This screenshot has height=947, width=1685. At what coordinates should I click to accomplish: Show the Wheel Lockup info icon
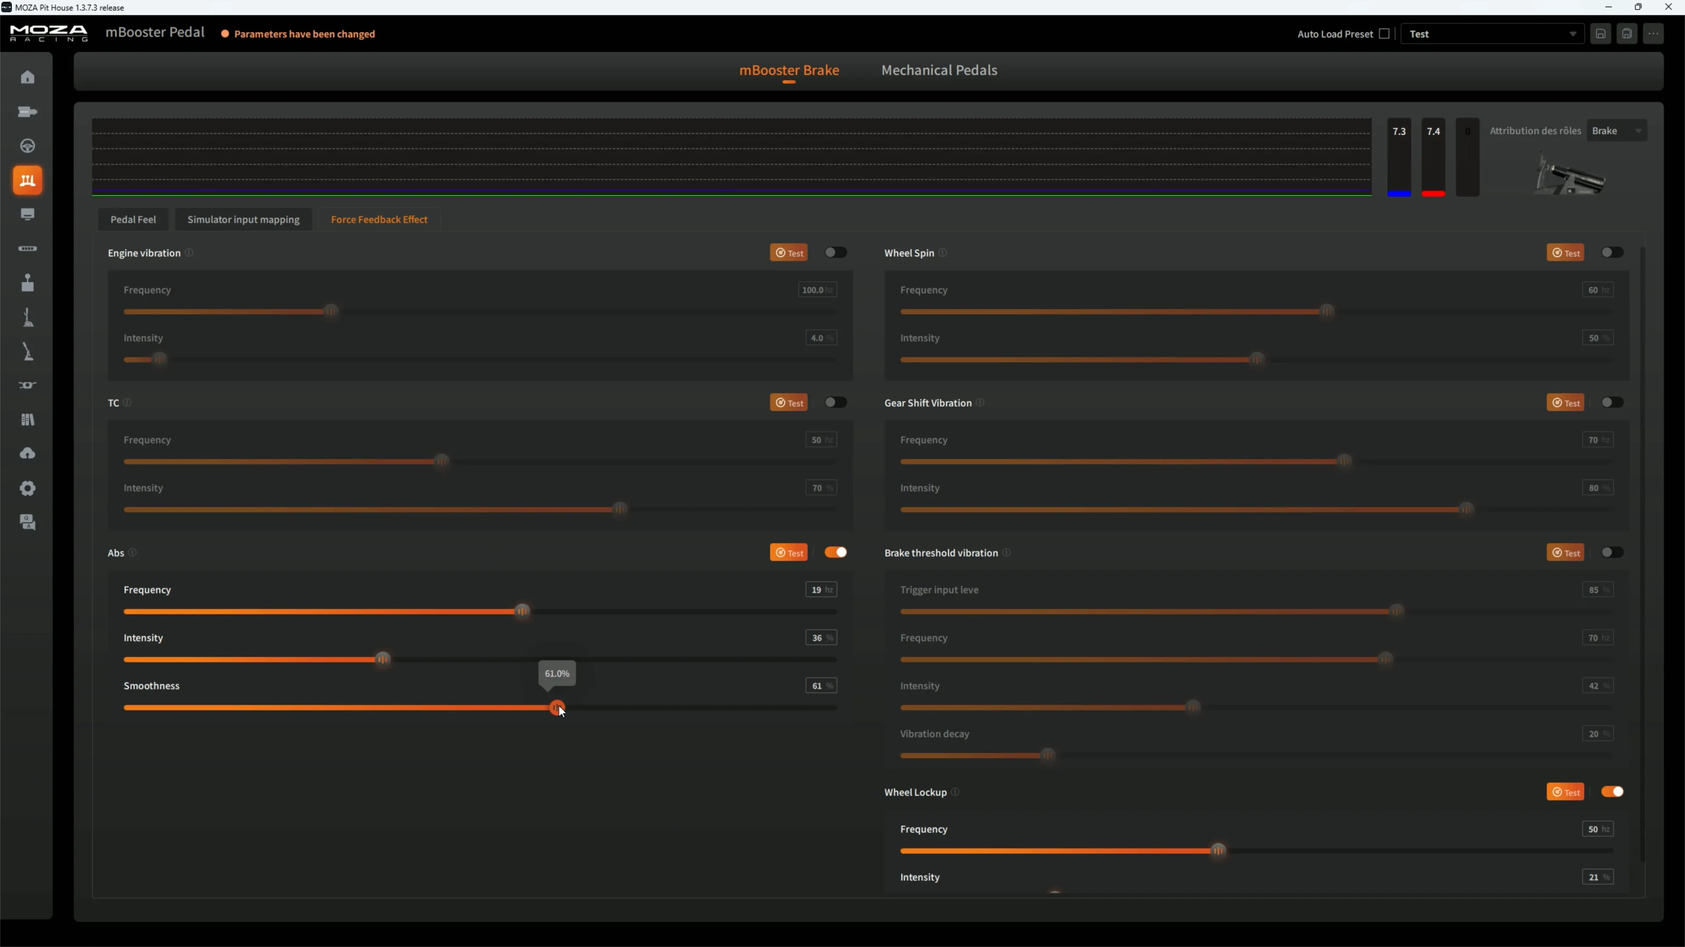click(955, 792)
